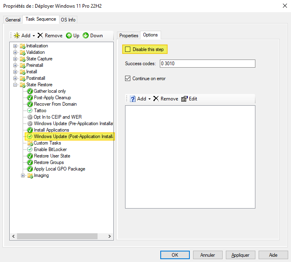Click the tree horizontal scrollbar thumb

[x=57, y=236]
